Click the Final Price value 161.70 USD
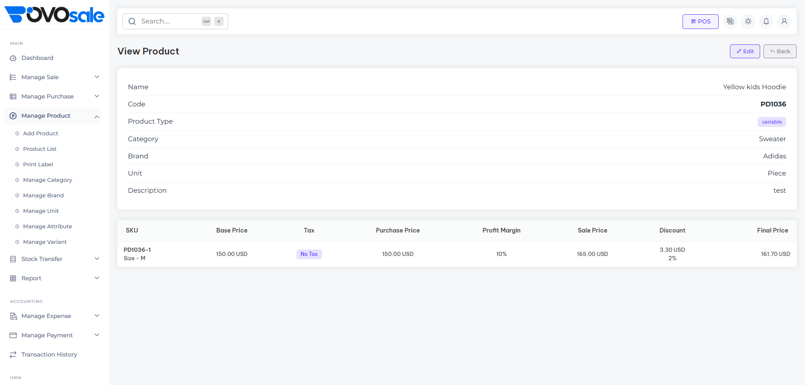 pos(775,254)
